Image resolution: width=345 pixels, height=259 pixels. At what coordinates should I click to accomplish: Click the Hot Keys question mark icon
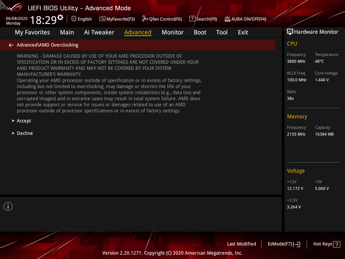(x=337, y=244)
